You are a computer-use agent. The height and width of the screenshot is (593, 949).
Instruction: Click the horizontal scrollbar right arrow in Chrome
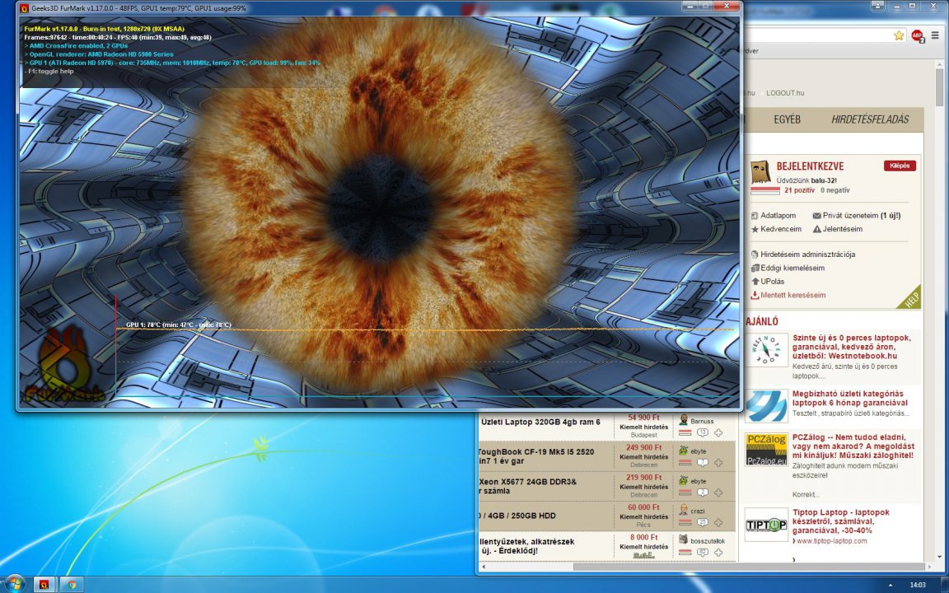point(929,567)
